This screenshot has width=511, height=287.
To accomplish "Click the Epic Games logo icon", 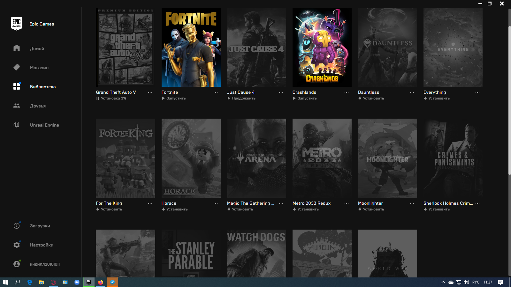I will click(17, 24).
